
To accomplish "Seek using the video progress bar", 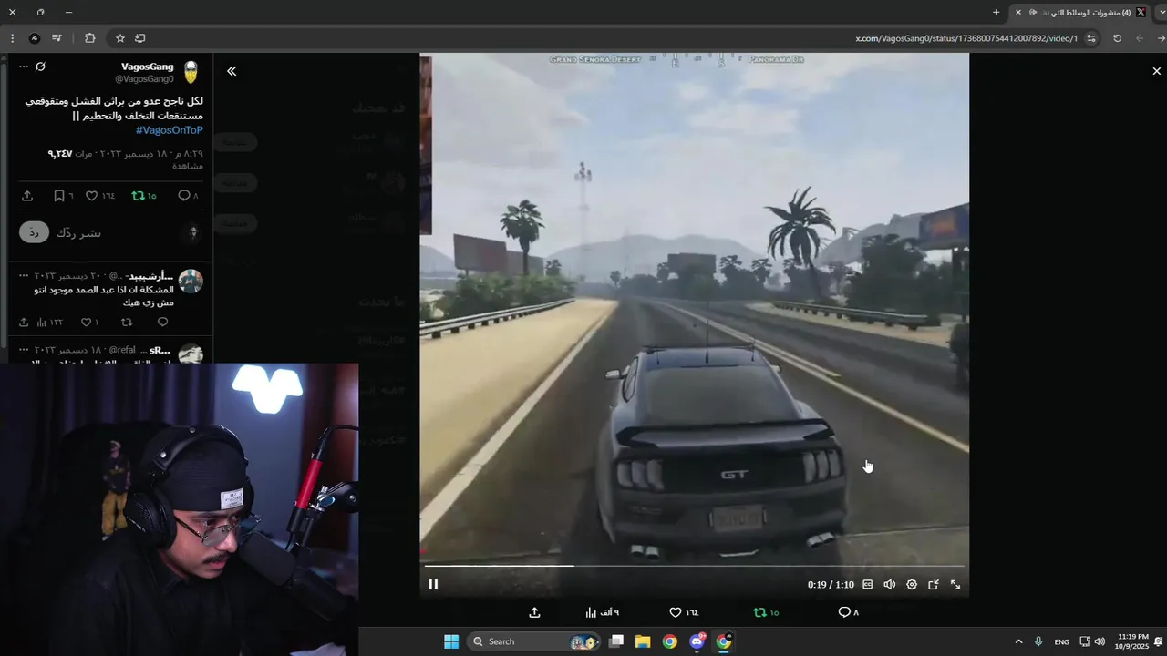I will [x=694, y=566].
